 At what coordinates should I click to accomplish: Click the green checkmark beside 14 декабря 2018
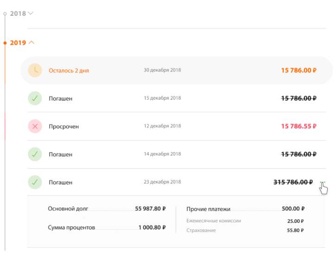coord(35,154)
